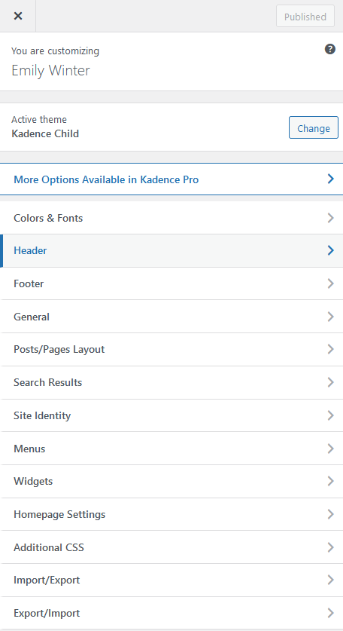Click chevron beside Menus

click(x=330, y=449)
